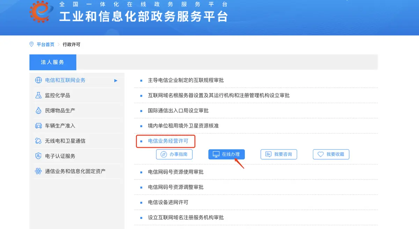Open the 法人服务 tab
This screenshot has width=419, height=229.
(x=53, y=62)
